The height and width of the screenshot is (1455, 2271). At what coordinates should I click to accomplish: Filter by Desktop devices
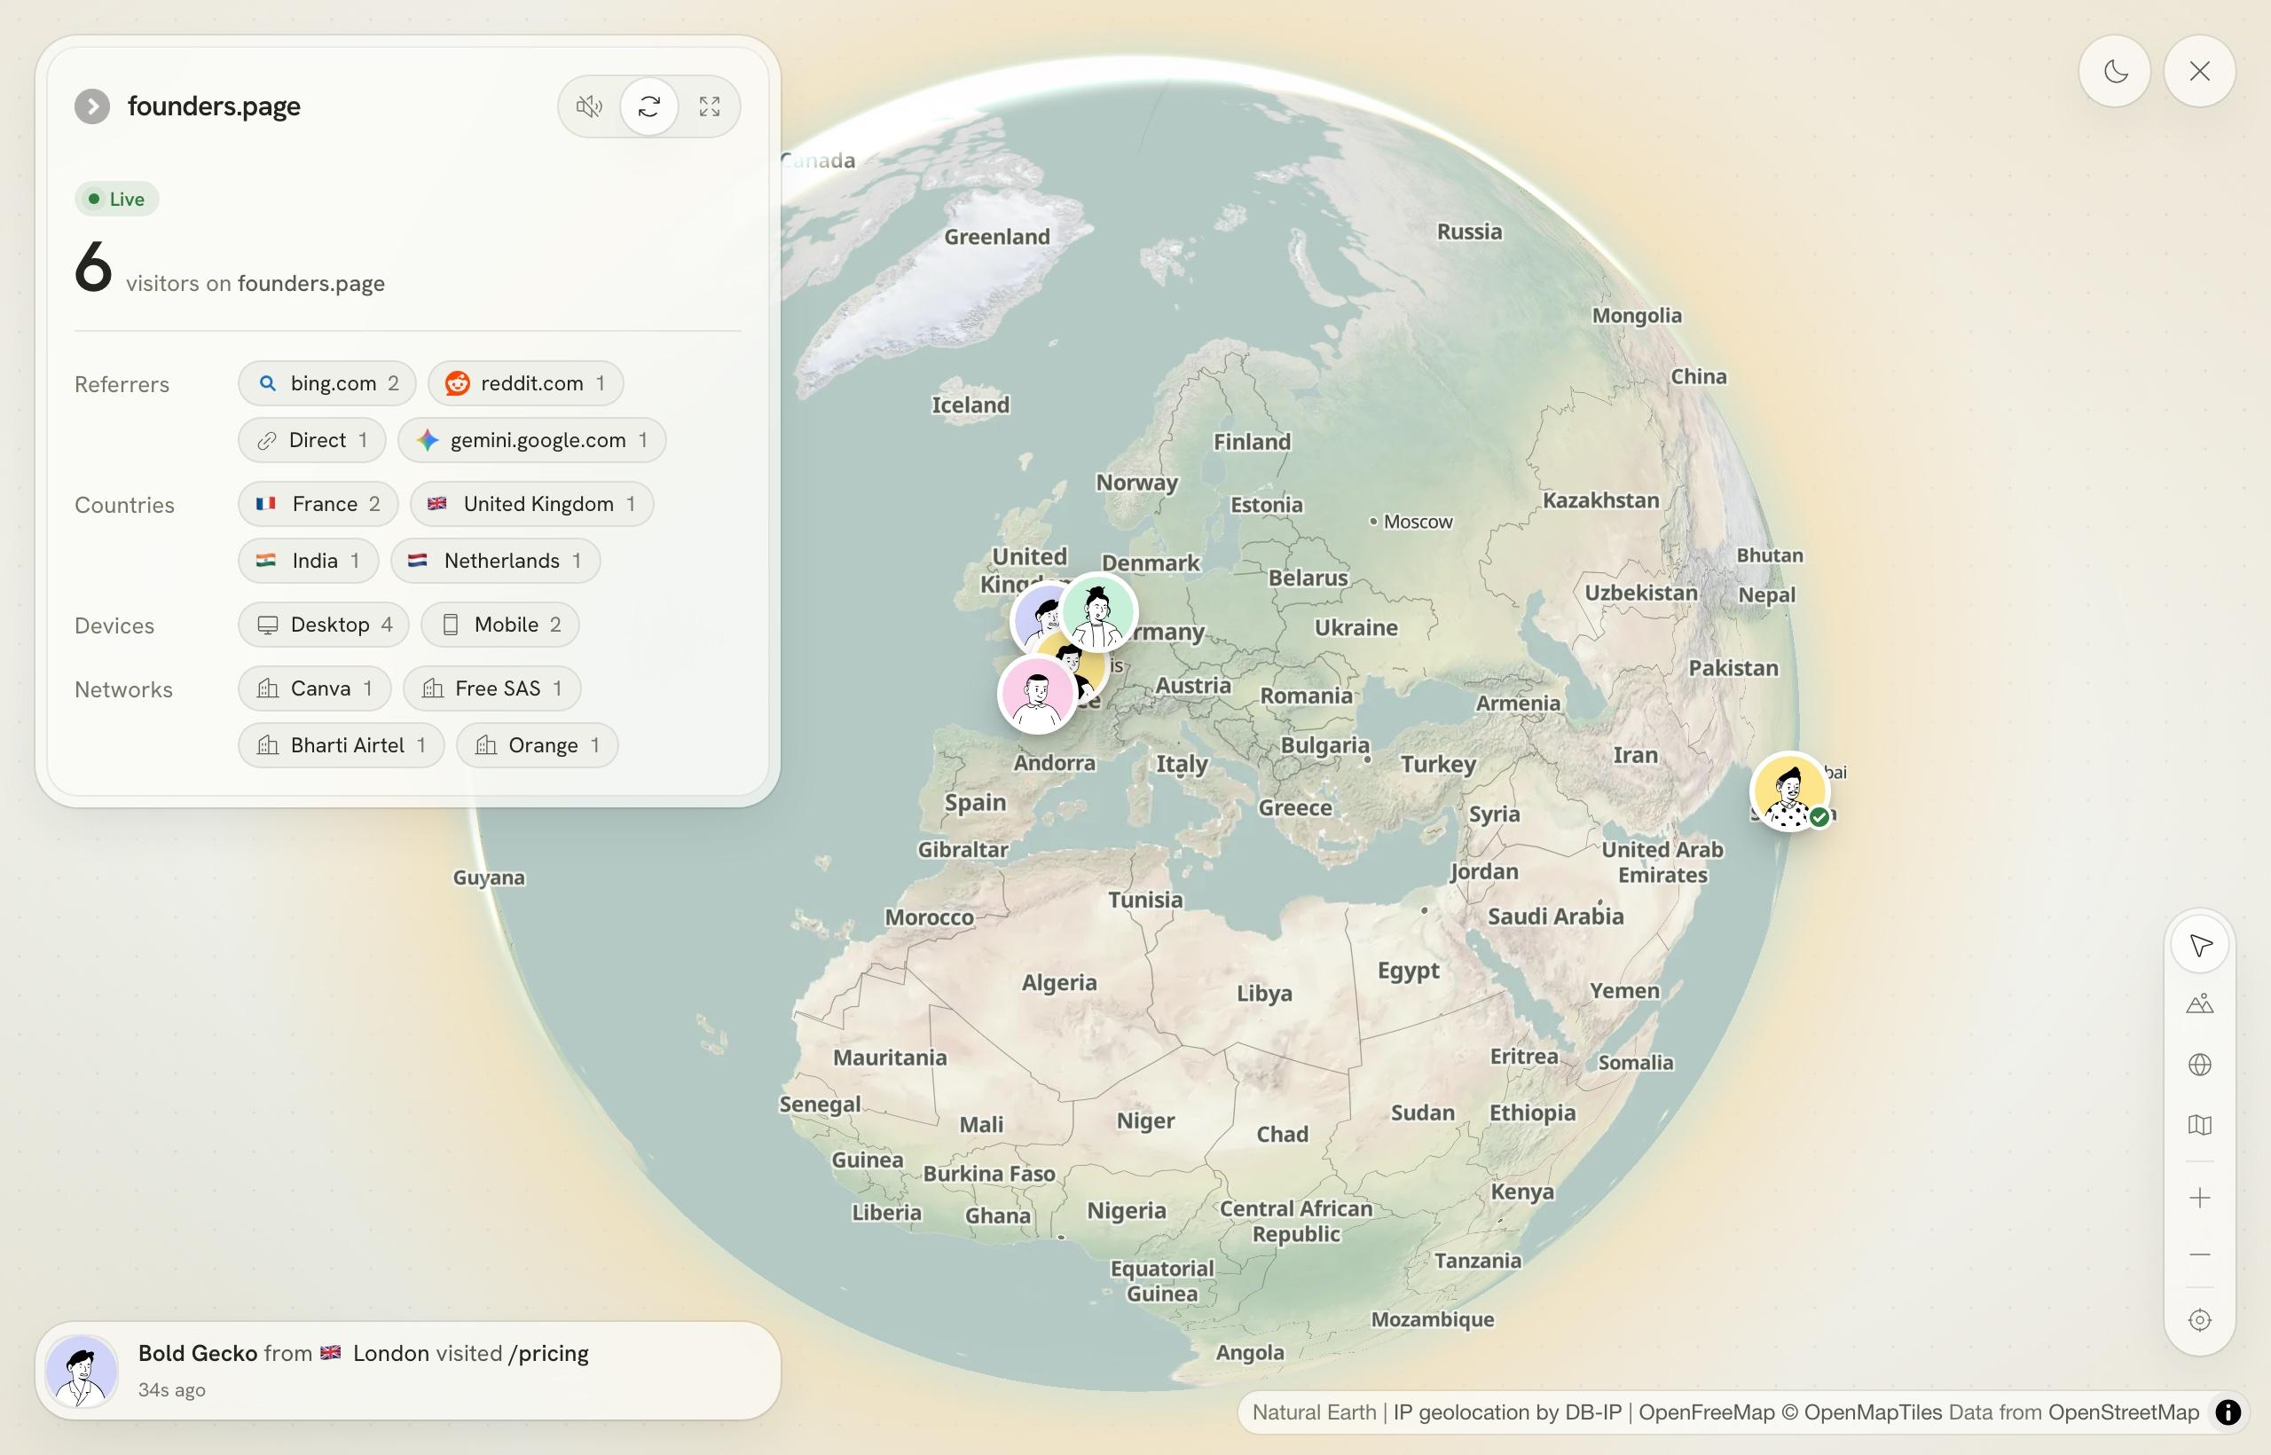click(x=323, y=625)
